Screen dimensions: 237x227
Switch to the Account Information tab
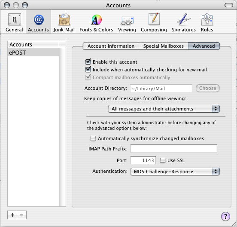[x=111, y=46]
